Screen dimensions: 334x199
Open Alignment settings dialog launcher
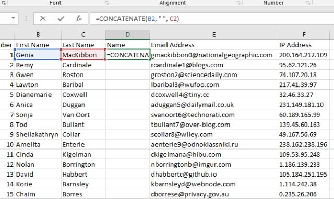coord(238,3)
